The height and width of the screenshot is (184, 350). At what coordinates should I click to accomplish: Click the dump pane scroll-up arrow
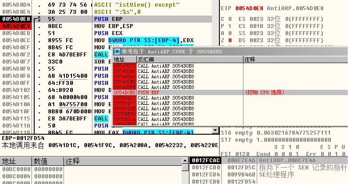185,160
